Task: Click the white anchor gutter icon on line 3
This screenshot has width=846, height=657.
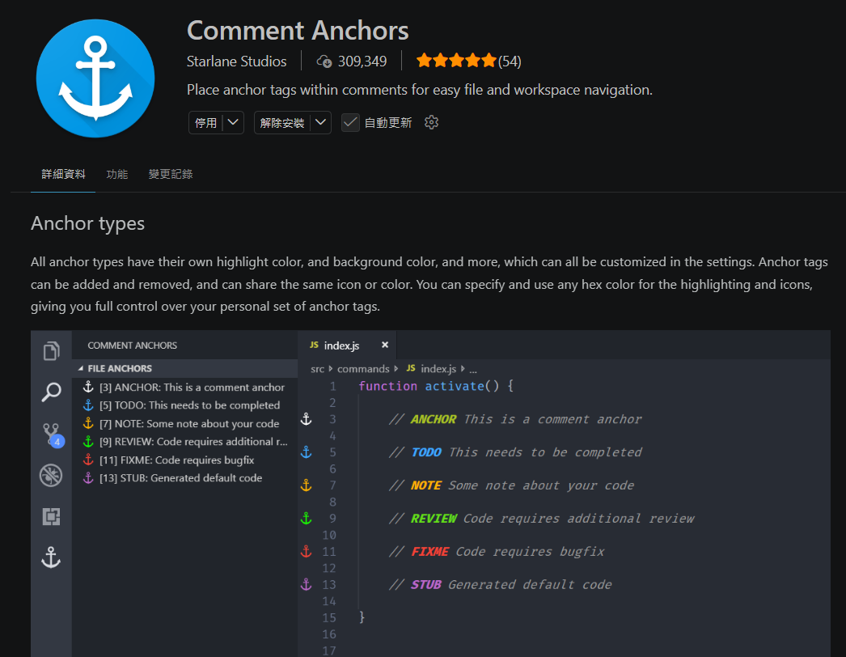Action: point(306,419)
